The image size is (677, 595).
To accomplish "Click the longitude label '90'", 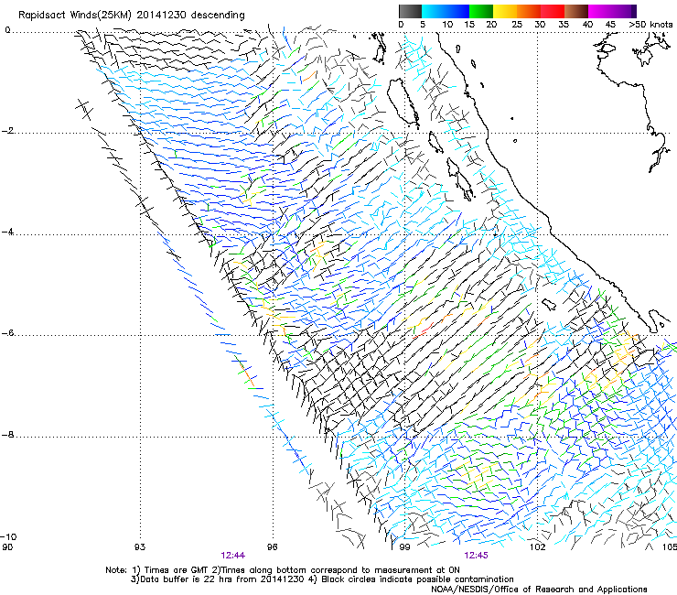I will coord(7,547).
